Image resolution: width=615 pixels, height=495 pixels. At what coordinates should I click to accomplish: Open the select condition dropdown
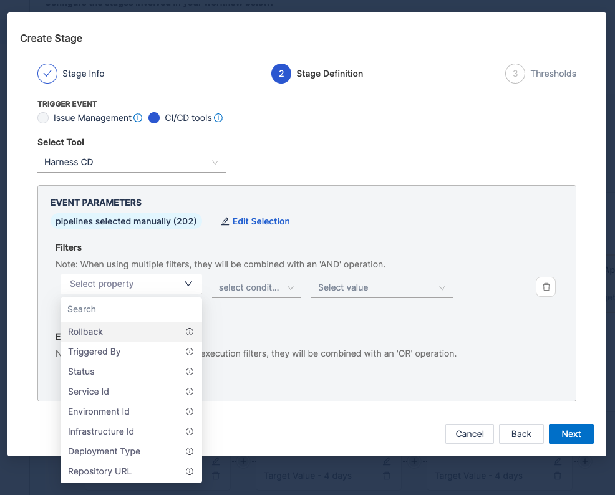(256, 287)
